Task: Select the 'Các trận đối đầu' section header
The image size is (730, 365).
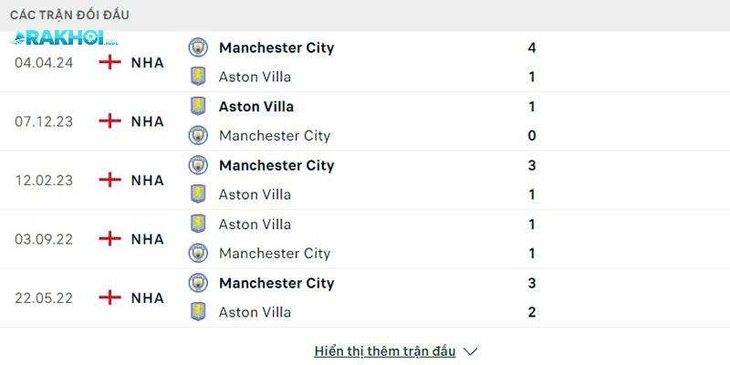Action: click(x=69, y=16)
